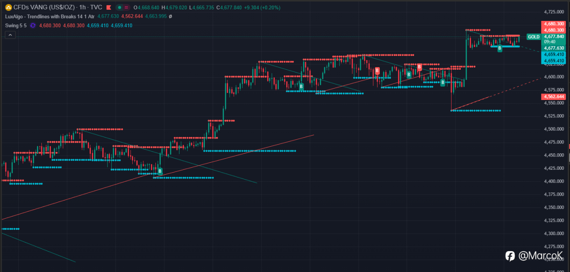Collapse the indicator legend with the chevron button
The height and width of the screenshot is (272, 570).
pyautogui.click(x=10, y=35)
